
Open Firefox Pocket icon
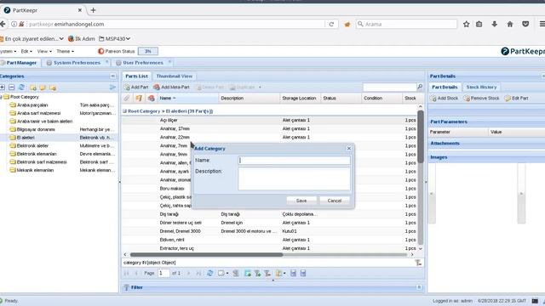[525, 24]
